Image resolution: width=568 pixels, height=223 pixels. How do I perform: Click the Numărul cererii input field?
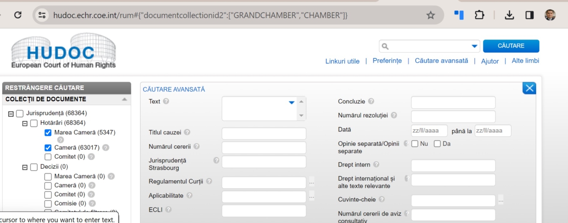tap(264, 148)
